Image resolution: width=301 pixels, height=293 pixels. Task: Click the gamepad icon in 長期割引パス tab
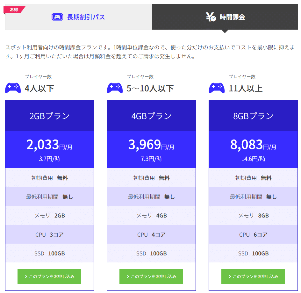[57, 17]
